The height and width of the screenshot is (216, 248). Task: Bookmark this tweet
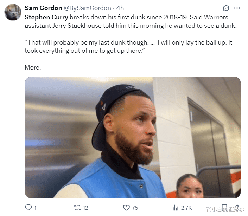224,208
